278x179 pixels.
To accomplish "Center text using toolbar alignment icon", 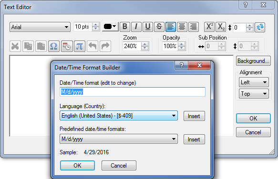I will (x=182, y=27).
